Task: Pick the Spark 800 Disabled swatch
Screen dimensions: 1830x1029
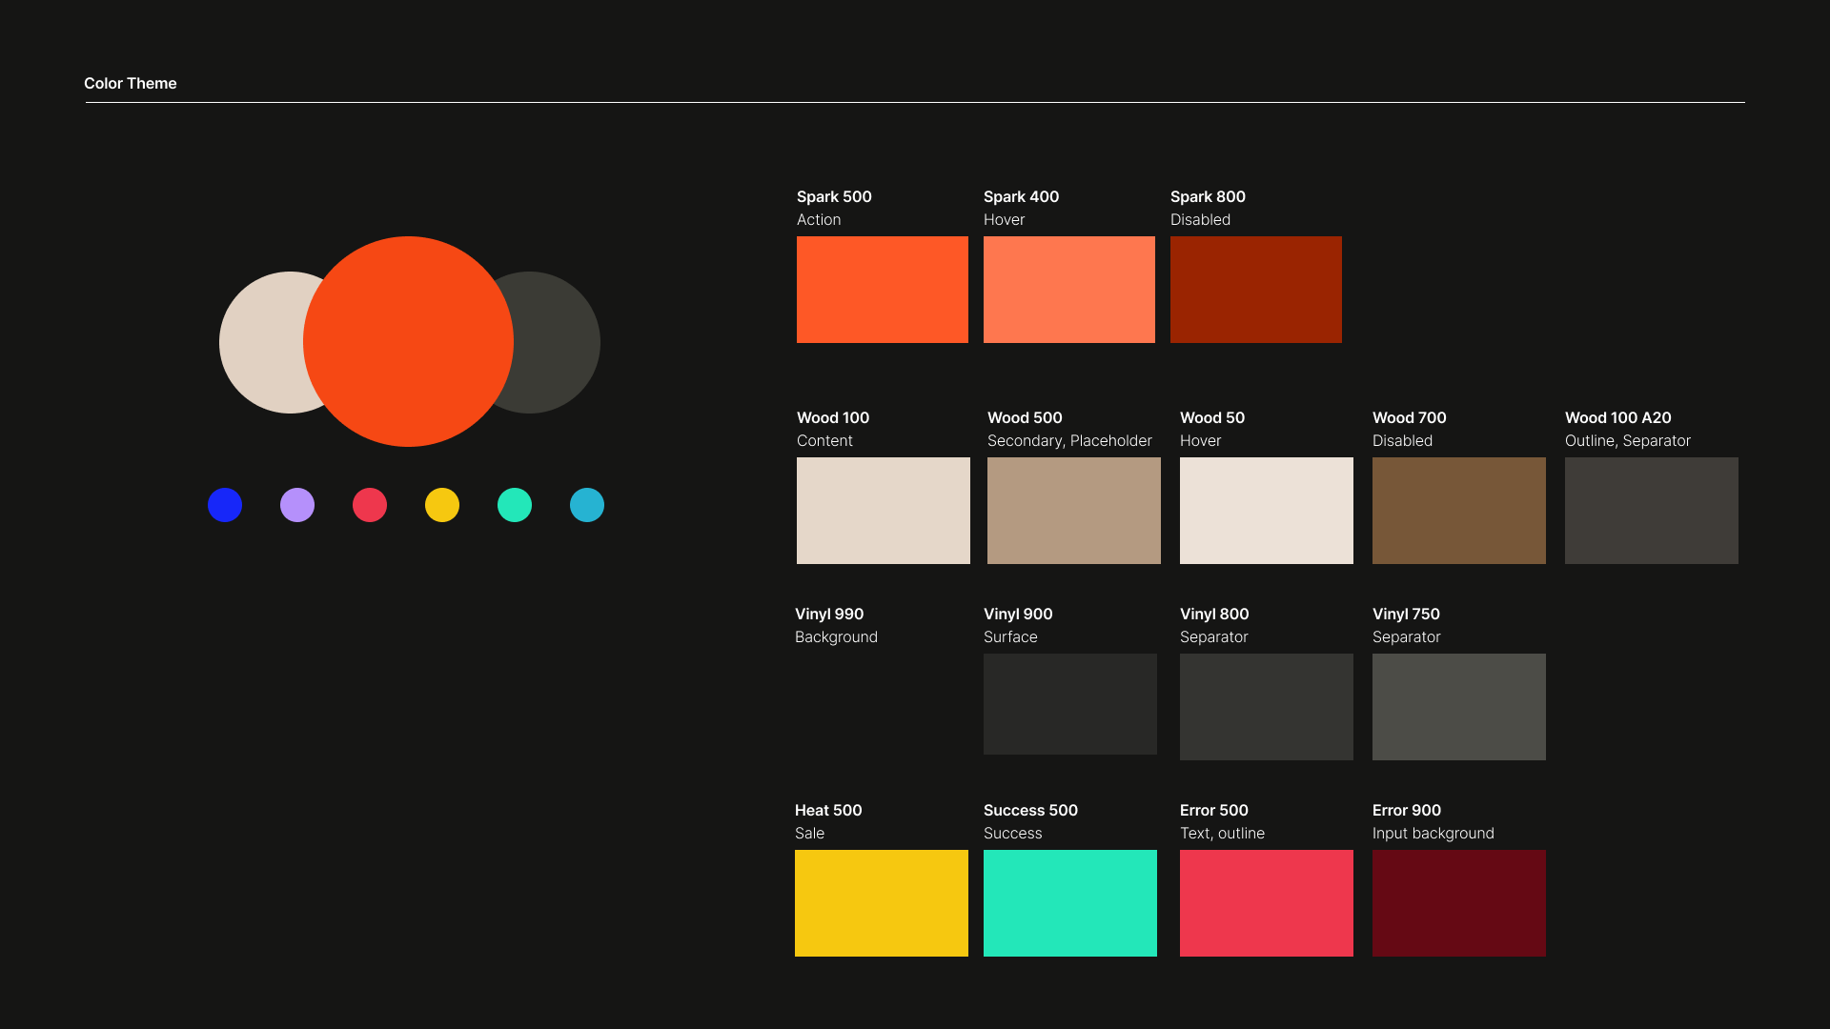Action: point(1255,290)
